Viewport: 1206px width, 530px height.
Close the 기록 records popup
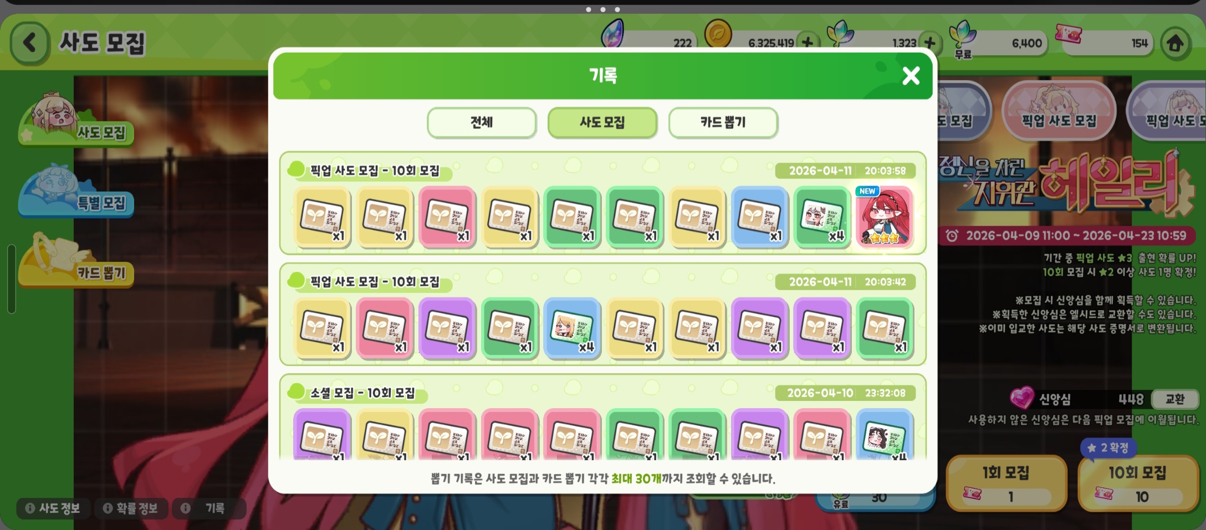(911, 75)
